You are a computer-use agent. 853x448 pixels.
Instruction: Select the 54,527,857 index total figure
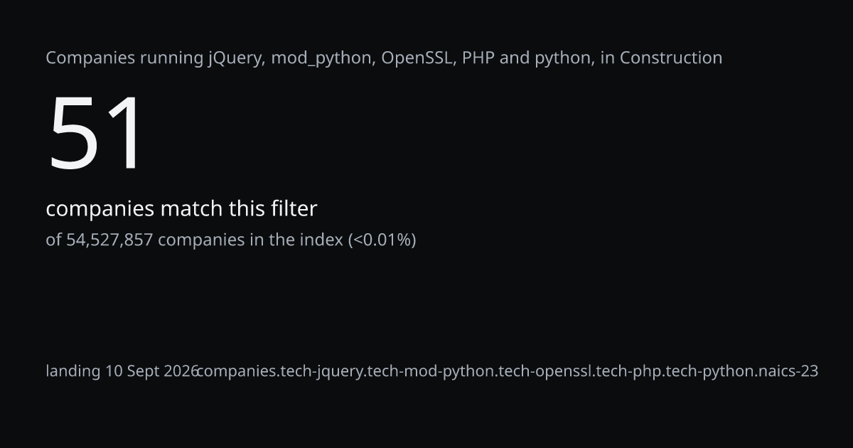point(109,240)
